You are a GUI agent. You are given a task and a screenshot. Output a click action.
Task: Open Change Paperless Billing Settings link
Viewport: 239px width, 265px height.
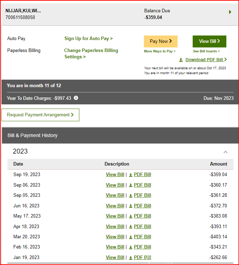click(x=91, y=53)
